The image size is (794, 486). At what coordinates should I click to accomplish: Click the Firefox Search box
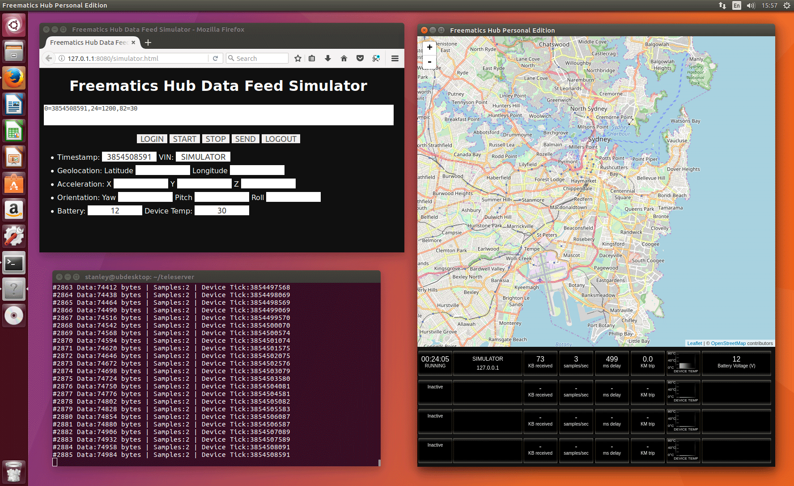click(x=257, y=58)
